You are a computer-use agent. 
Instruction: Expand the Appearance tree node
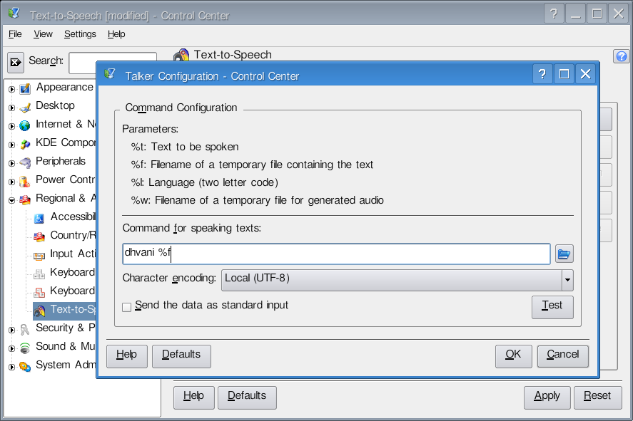[x=11, y=89]
